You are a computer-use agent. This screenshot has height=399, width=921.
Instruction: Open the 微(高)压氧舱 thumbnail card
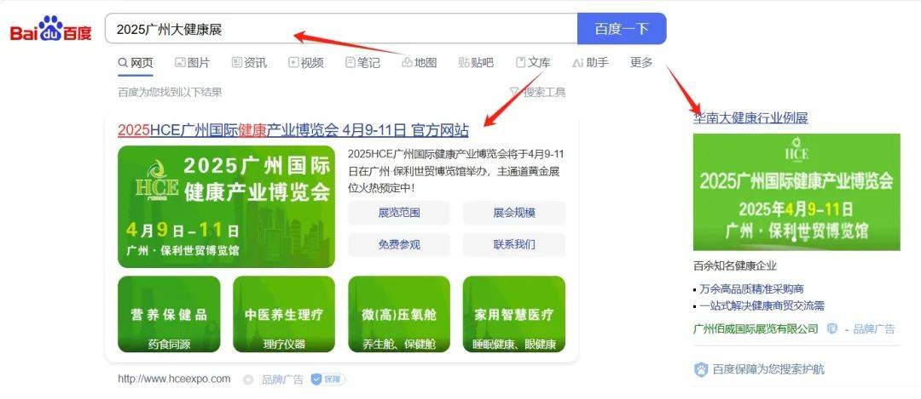(399, 315)
